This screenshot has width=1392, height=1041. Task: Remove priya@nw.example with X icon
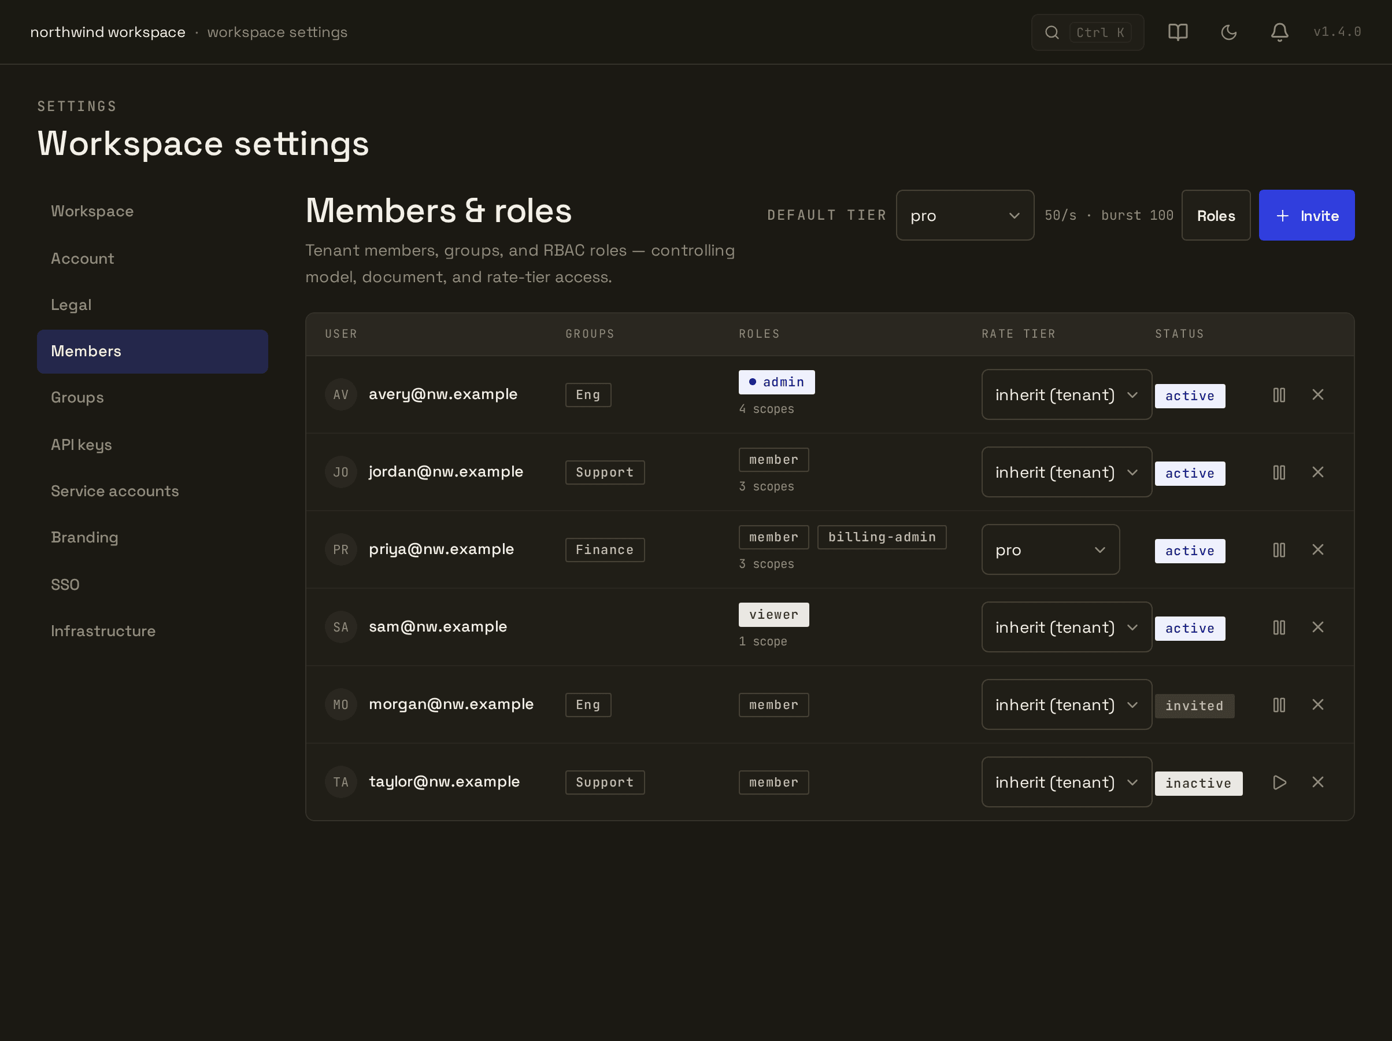1318,550
